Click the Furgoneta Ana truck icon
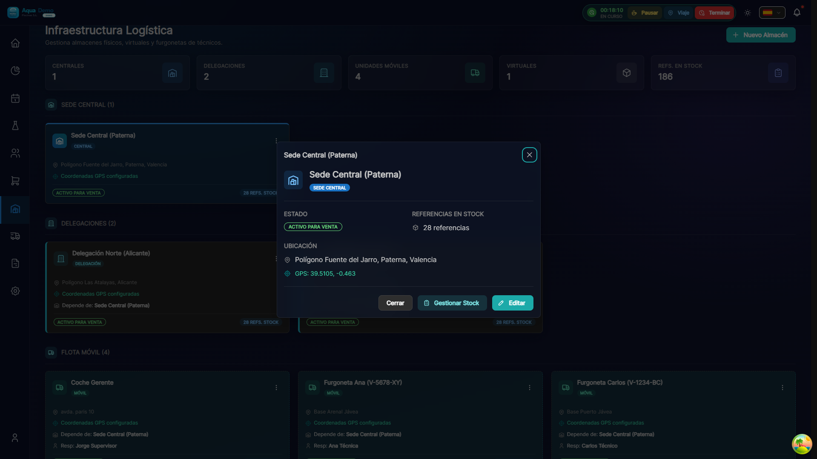This screenshot has height=459, width=817. pos(312,388)
